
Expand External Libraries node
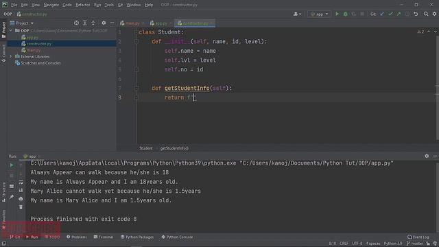(x=11, y=56)
